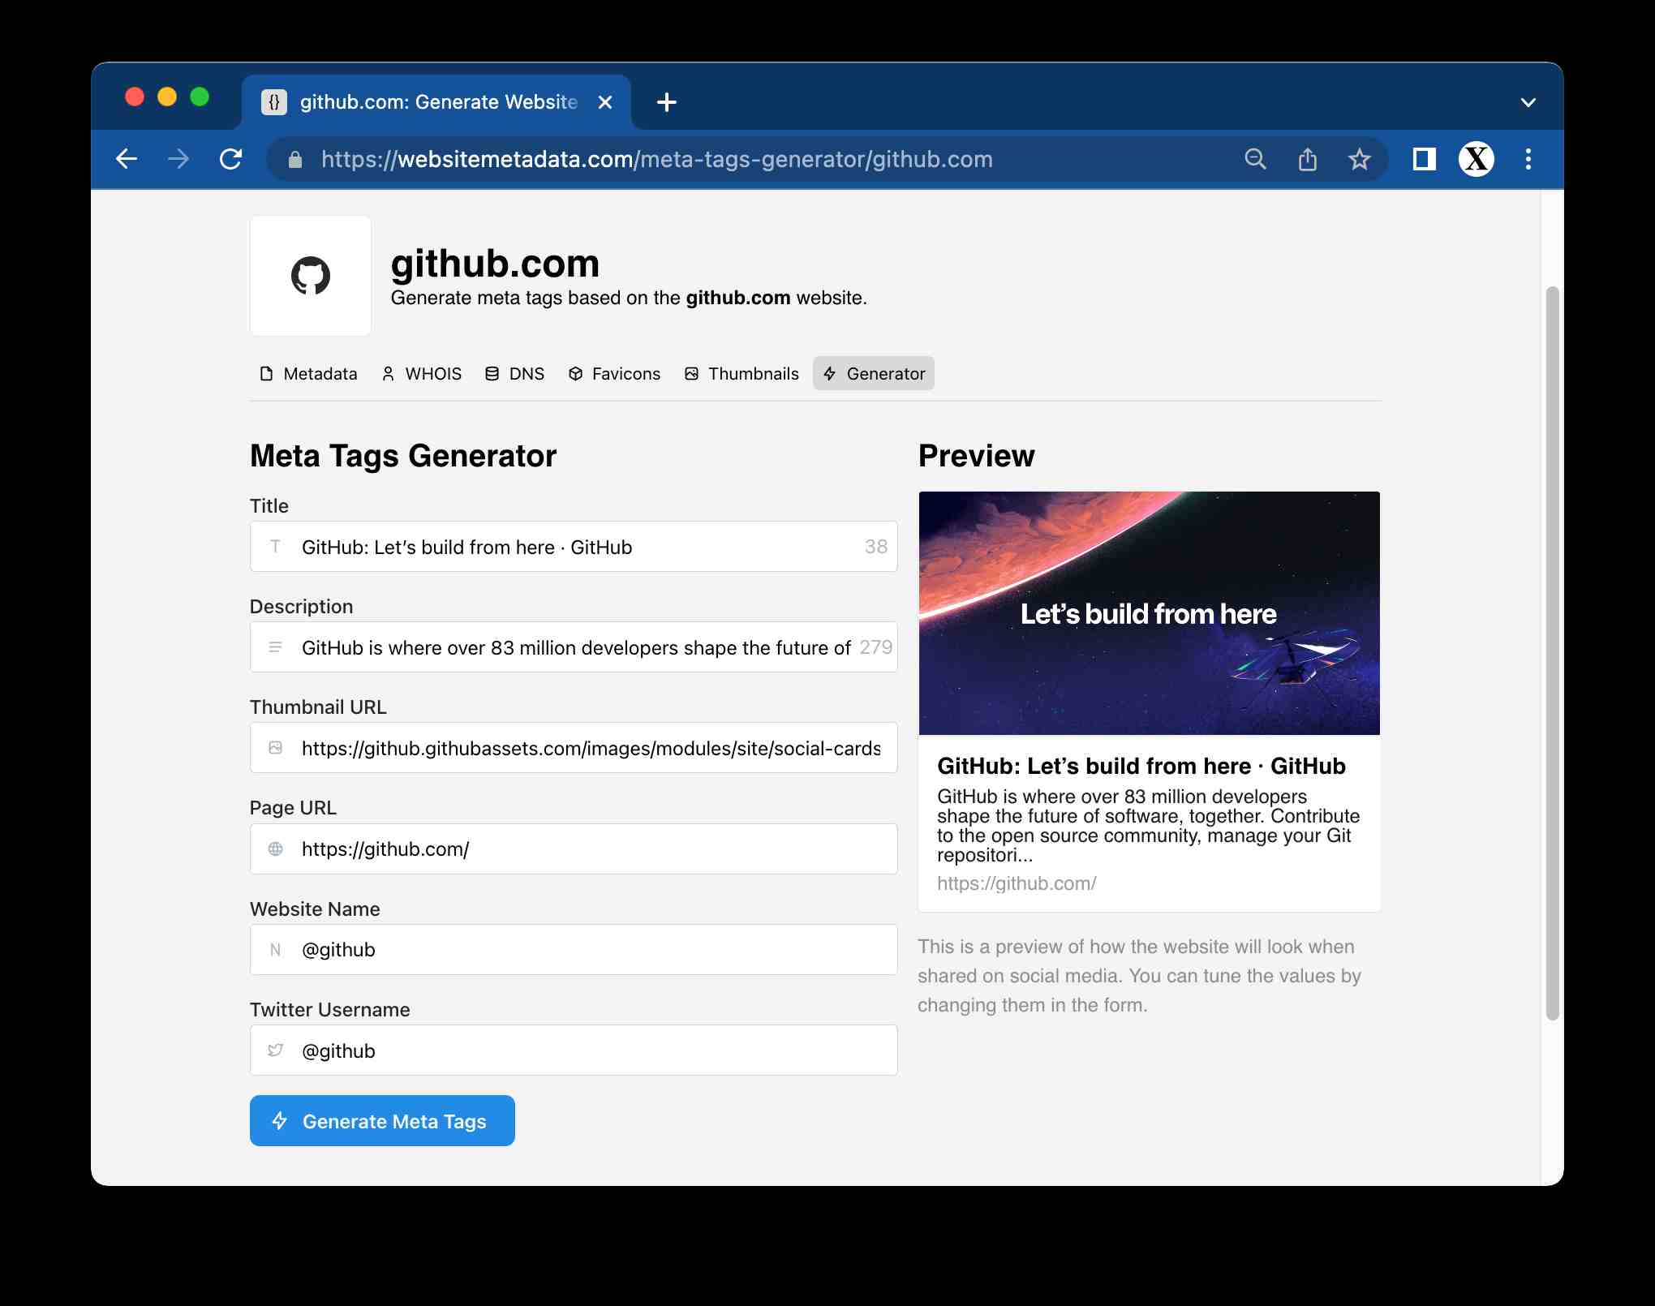This screenshot has width=1655, height=1306.
Task: Bookmark page with the star icon
Action: click(1360, 159)
